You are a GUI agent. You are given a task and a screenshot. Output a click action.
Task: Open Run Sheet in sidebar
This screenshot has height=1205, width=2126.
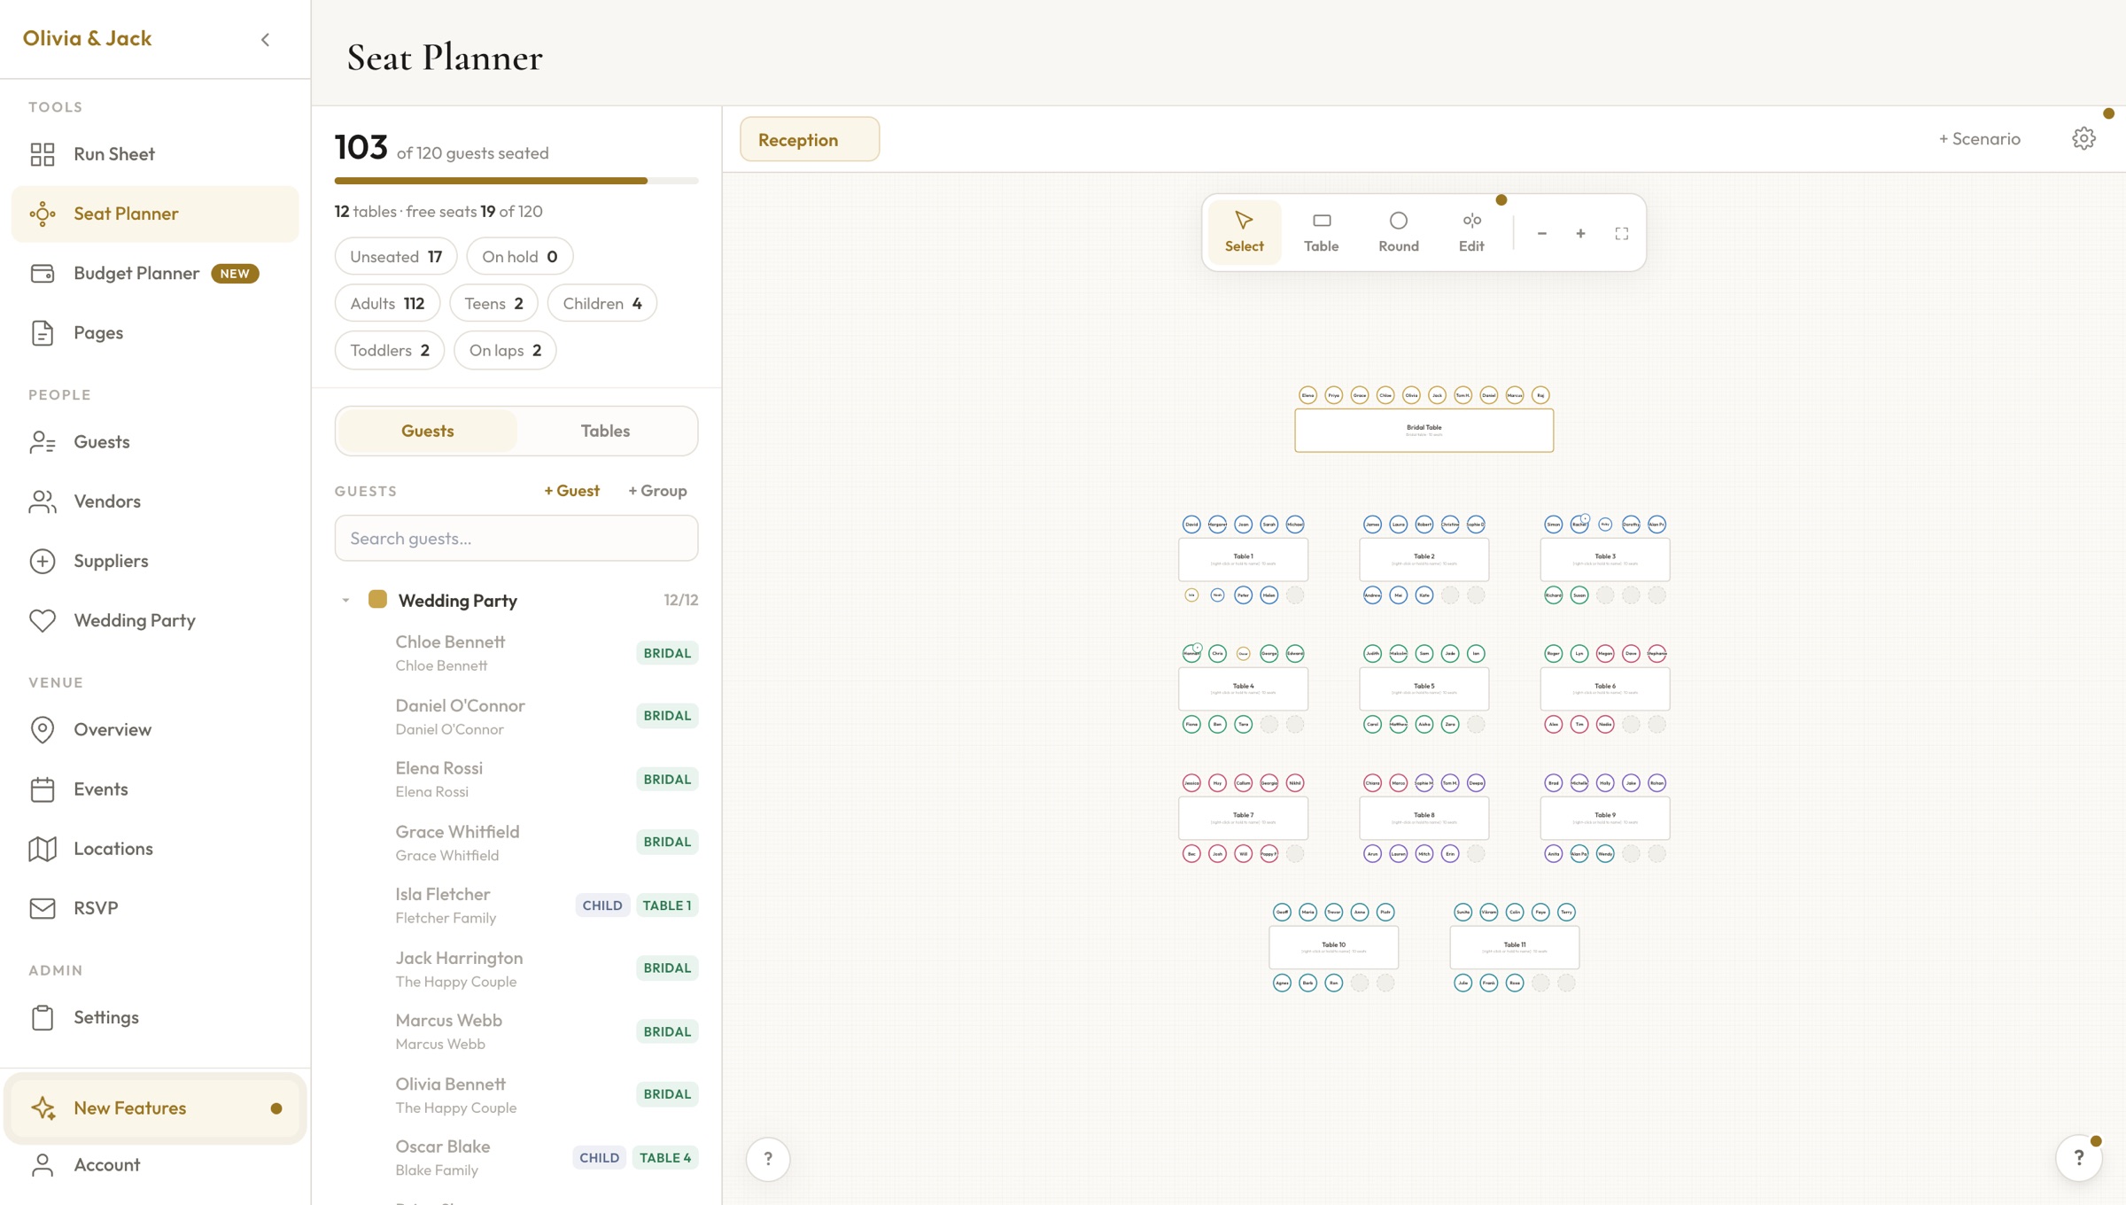[155, 154]
